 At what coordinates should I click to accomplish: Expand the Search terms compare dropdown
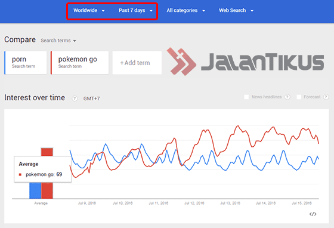click(x=58, y=41)
